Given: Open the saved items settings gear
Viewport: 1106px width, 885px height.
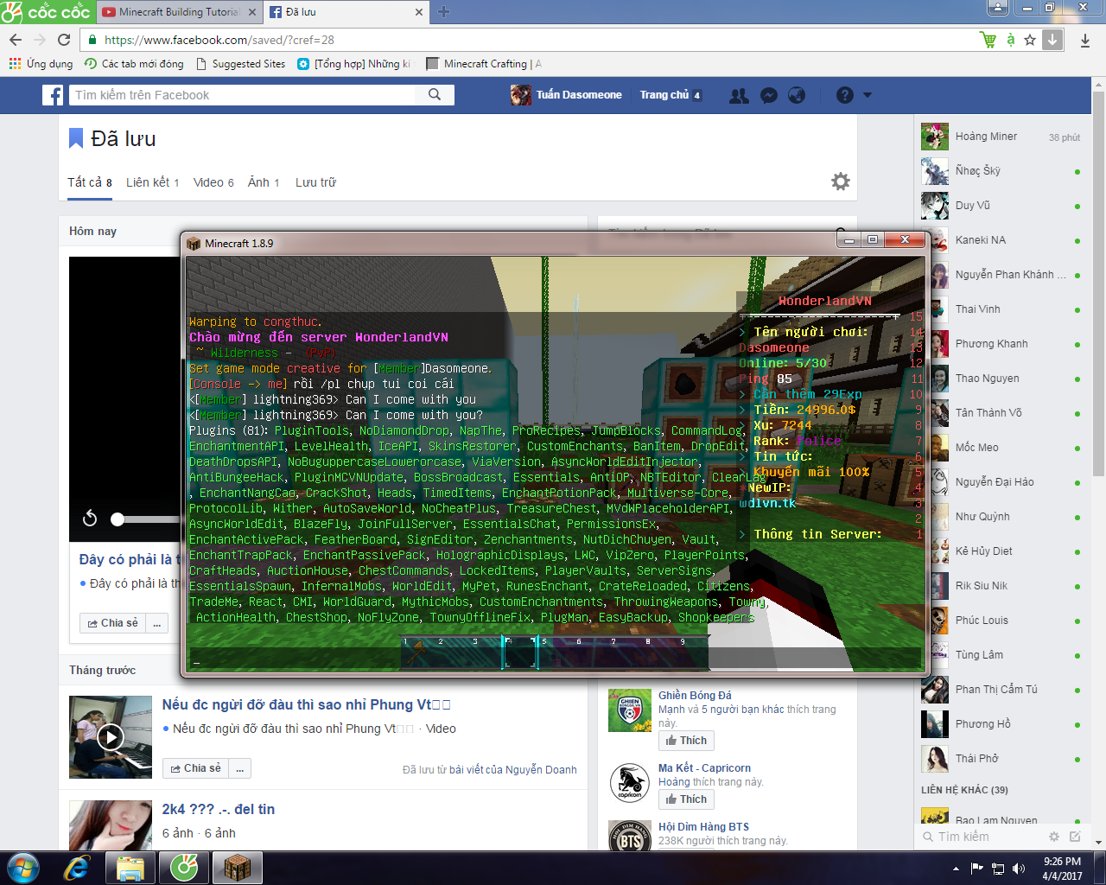Looking at the screenshot, I should (841, 181).
